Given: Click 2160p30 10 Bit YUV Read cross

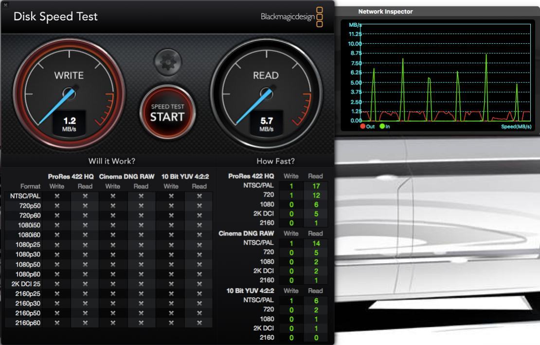Looking at the screenshot, I should pos(199,303).
